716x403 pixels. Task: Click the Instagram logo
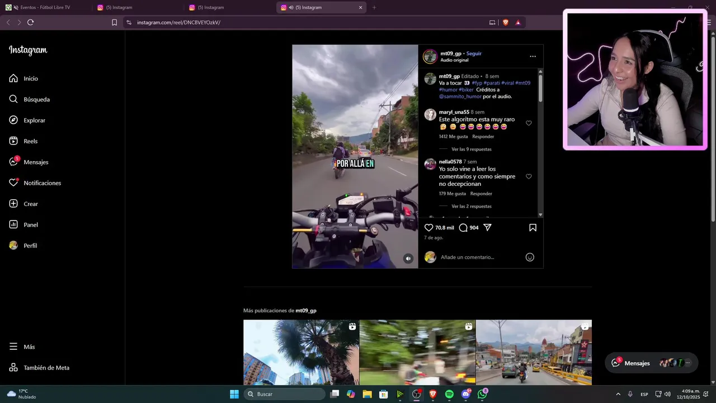click(x=28, y=50)
